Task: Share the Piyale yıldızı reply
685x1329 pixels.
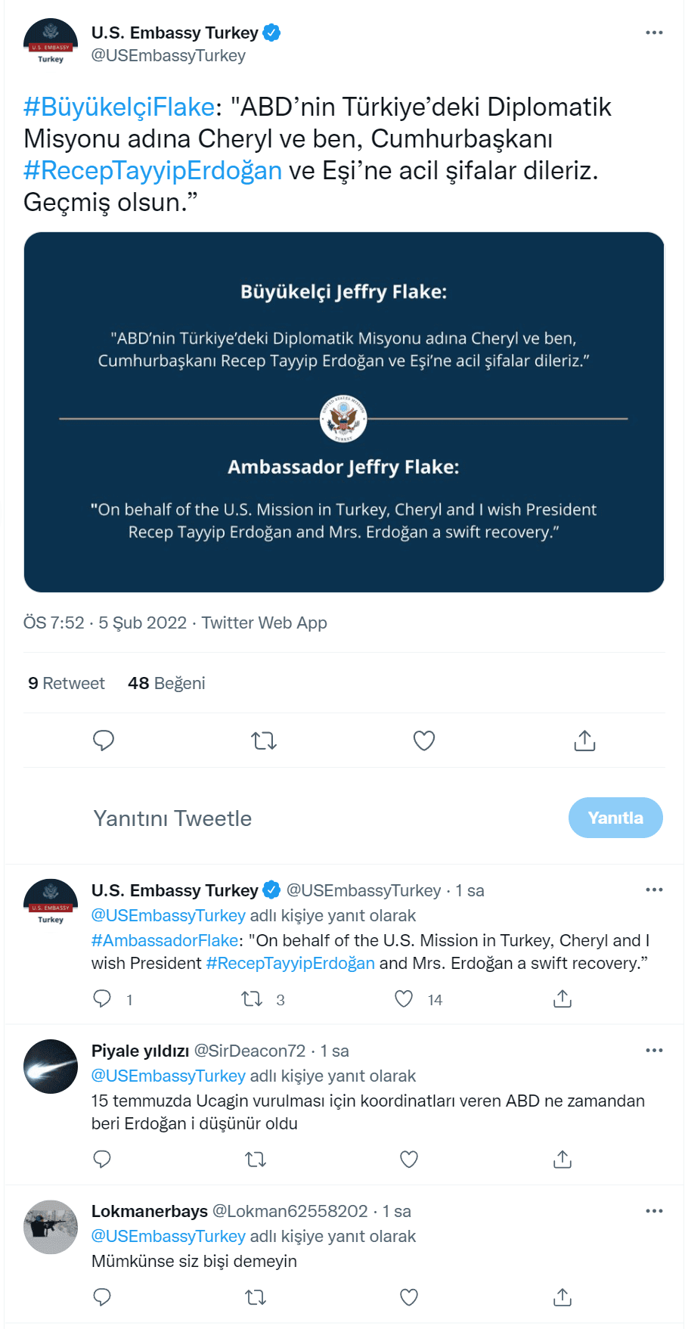Action: (563, 1159)
